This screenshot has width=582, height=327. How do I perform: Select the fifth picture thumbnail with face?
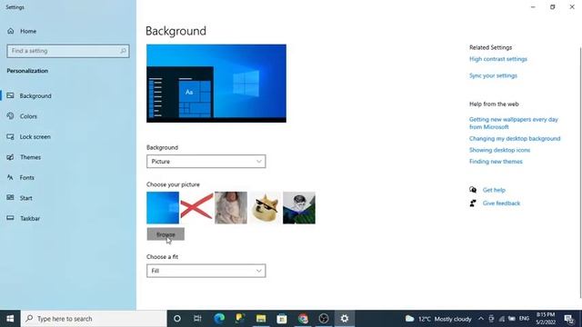(x=299, y=208)
